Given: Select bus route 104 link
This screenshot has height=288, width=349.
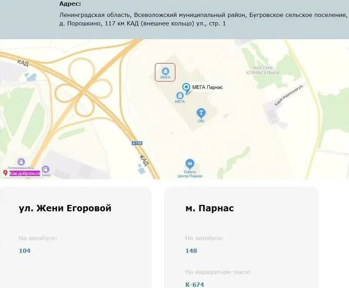Looking at the screenshot, I should (x=25, y=251).
